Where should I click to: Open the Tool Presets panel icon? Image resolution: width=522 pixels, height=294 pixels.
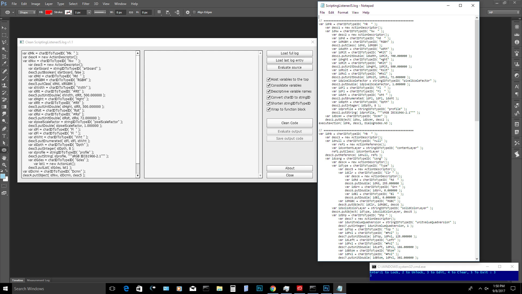point(517,143)
